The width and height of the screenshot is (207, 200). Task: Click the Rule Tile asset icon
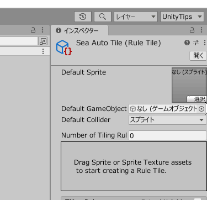click(64, 48)
